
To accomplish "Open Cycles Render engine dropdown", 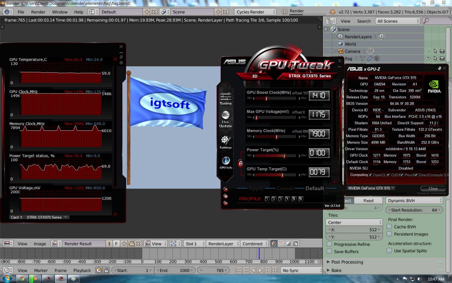I will click(x=255, y=12).
